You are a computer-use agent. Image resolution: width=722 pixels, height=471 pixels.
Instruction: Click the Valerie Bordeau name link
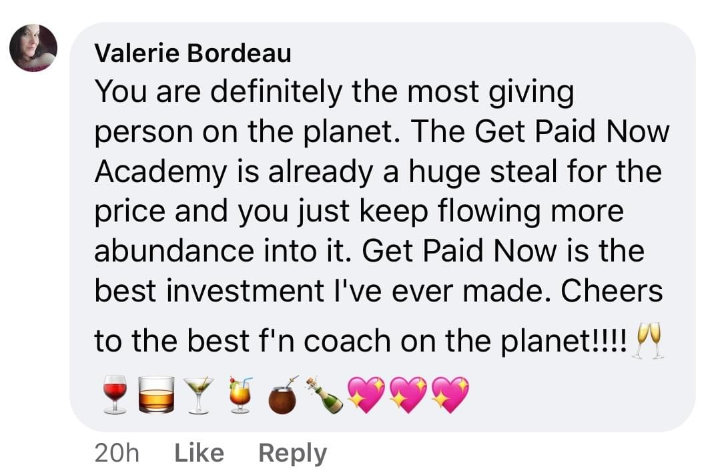[x=193, y=53]
